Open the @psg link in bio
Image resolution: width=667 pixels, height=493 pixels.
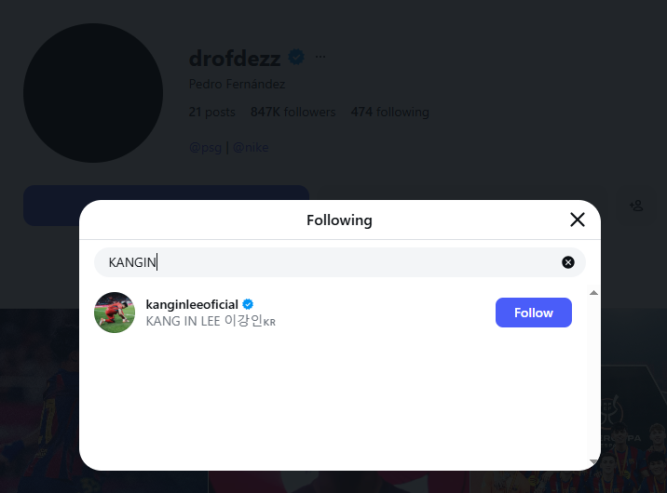[205, 147]
